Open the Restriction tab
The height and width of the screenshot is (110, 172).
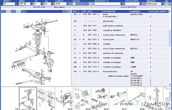point(39,7)
